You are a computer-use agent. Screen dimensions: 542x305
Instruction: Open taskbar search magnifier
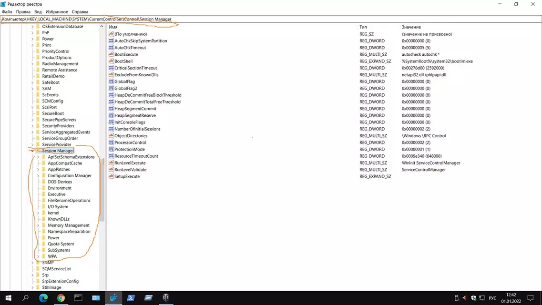coord(26,298)
